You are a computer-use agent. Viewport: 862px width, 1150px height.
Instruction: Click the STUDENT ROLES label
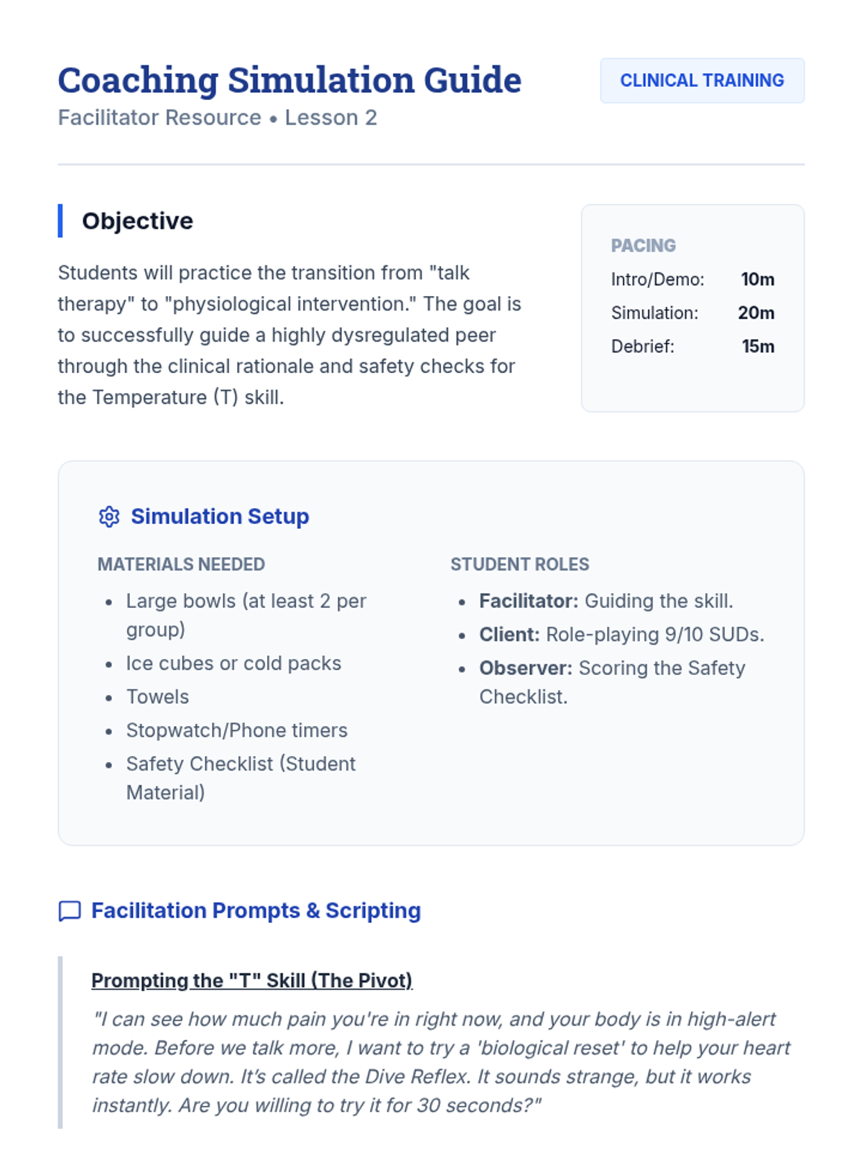tap(519, 564)
